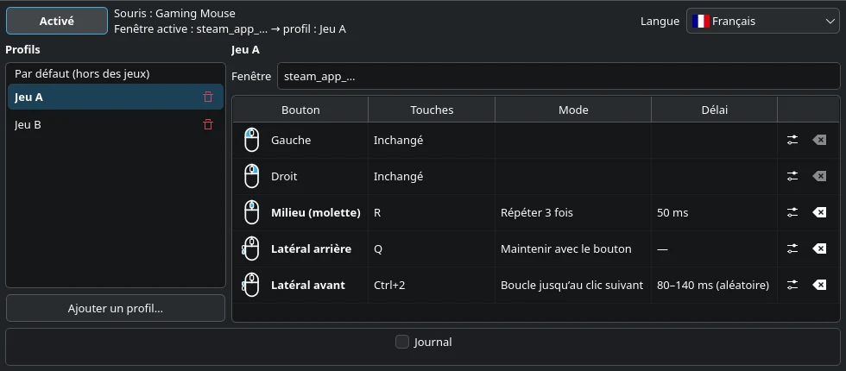Clear mapping icon on the Milieu (molette) row
Screen dimensions: 846x371
819,212
